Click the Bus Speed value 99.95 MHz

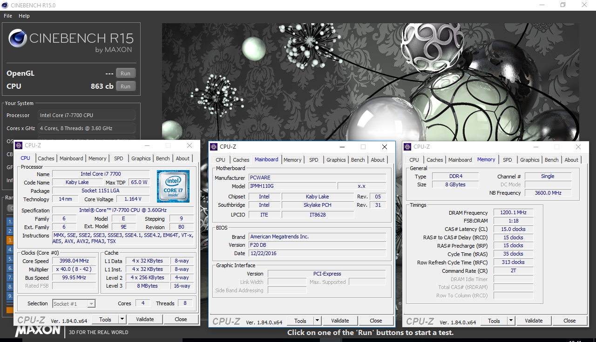coord(74,278)
